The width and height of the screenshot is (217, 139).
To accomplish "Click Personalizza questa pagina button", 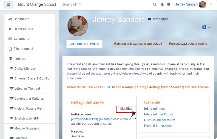I will [188, 44].
